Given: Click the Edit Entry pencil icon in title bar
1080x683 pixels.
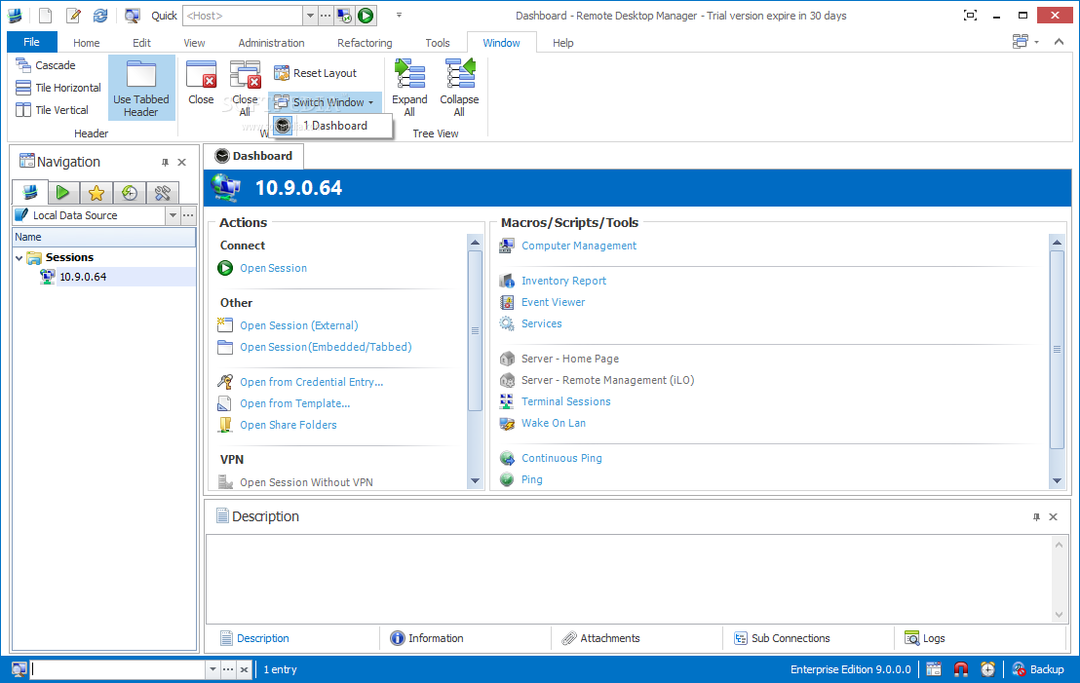Looking at the screenshot, I should pyautogui.click(x=73, y=16).
